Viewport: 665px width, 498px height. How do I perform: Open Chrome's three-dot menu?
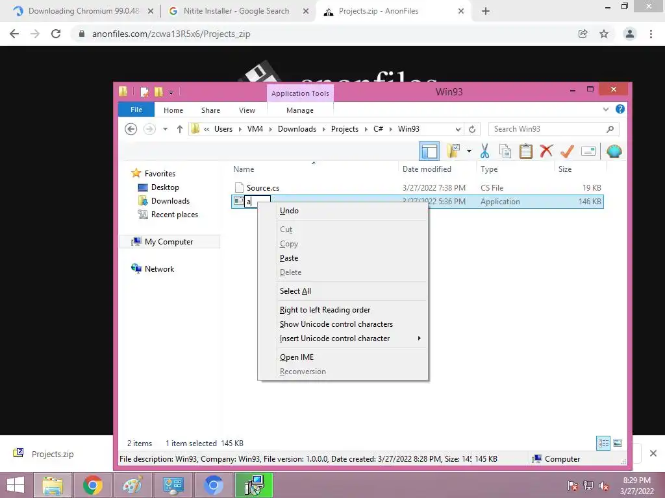coord(651,34)
